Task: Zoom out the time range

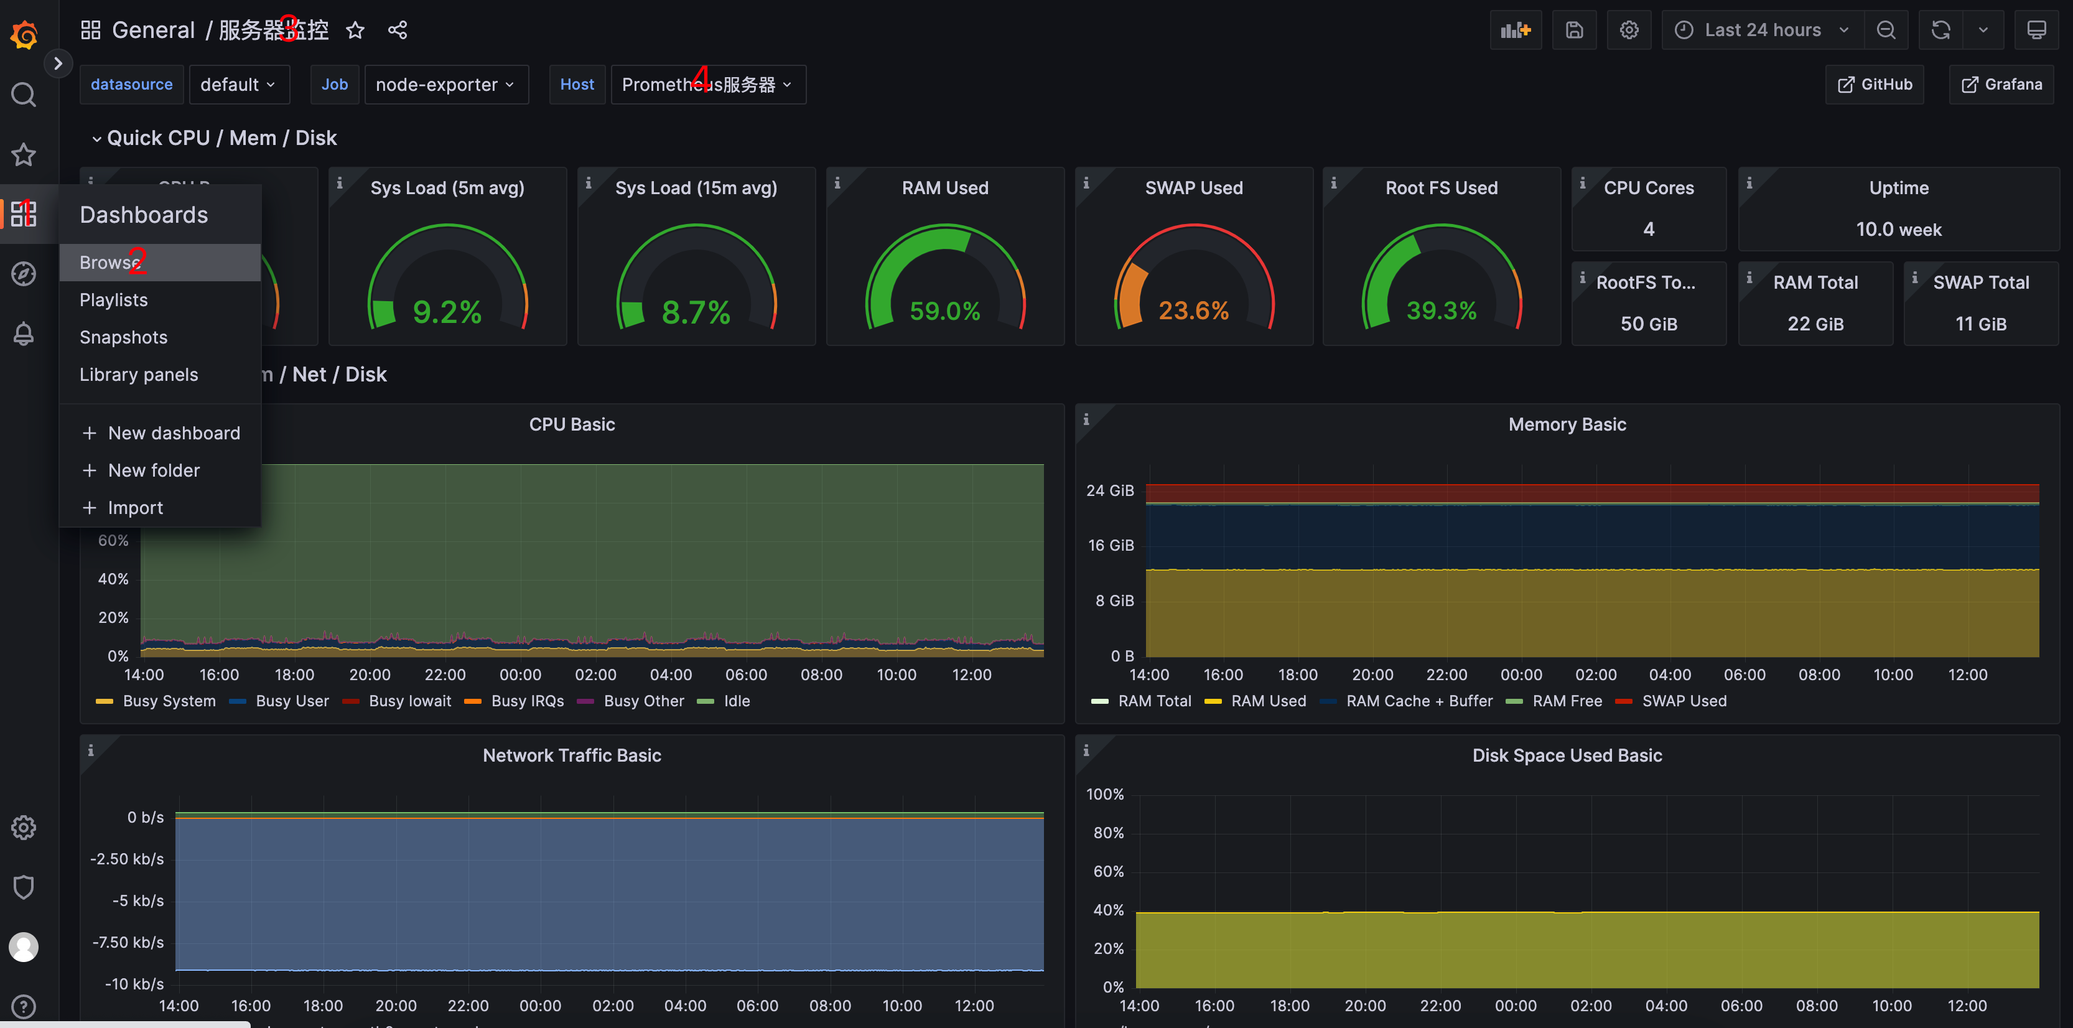Action: (1886, 30)
